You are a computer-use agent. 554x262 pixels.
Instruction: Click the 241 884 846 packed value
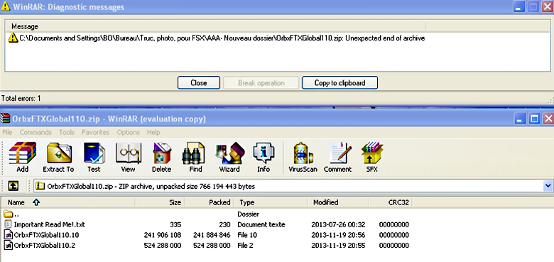212,235
